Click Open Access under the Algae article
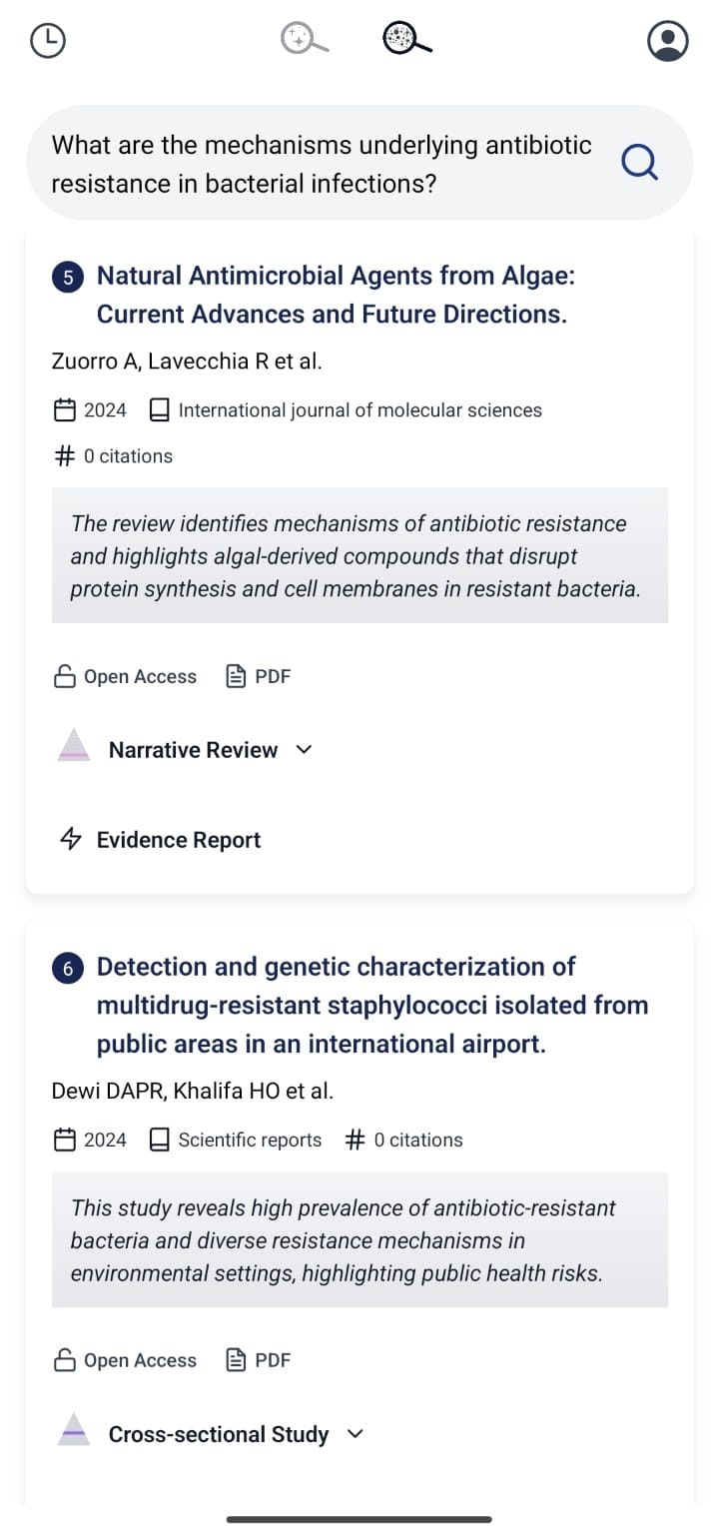Image resolution: width=719 pixels, height=1534 pixels. click(125, 676)
